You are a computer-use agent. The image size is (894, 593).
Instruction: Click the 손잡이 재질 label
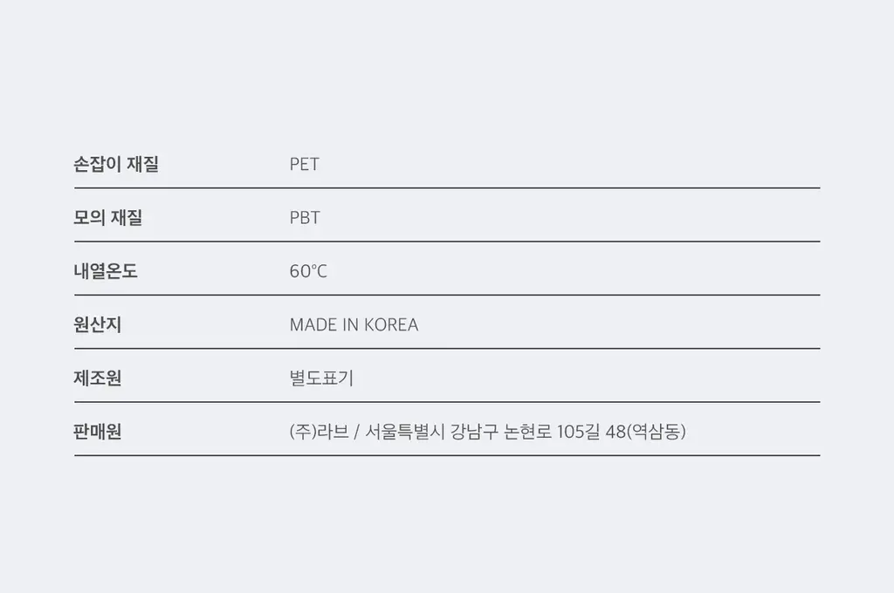(x=116, y=164)
